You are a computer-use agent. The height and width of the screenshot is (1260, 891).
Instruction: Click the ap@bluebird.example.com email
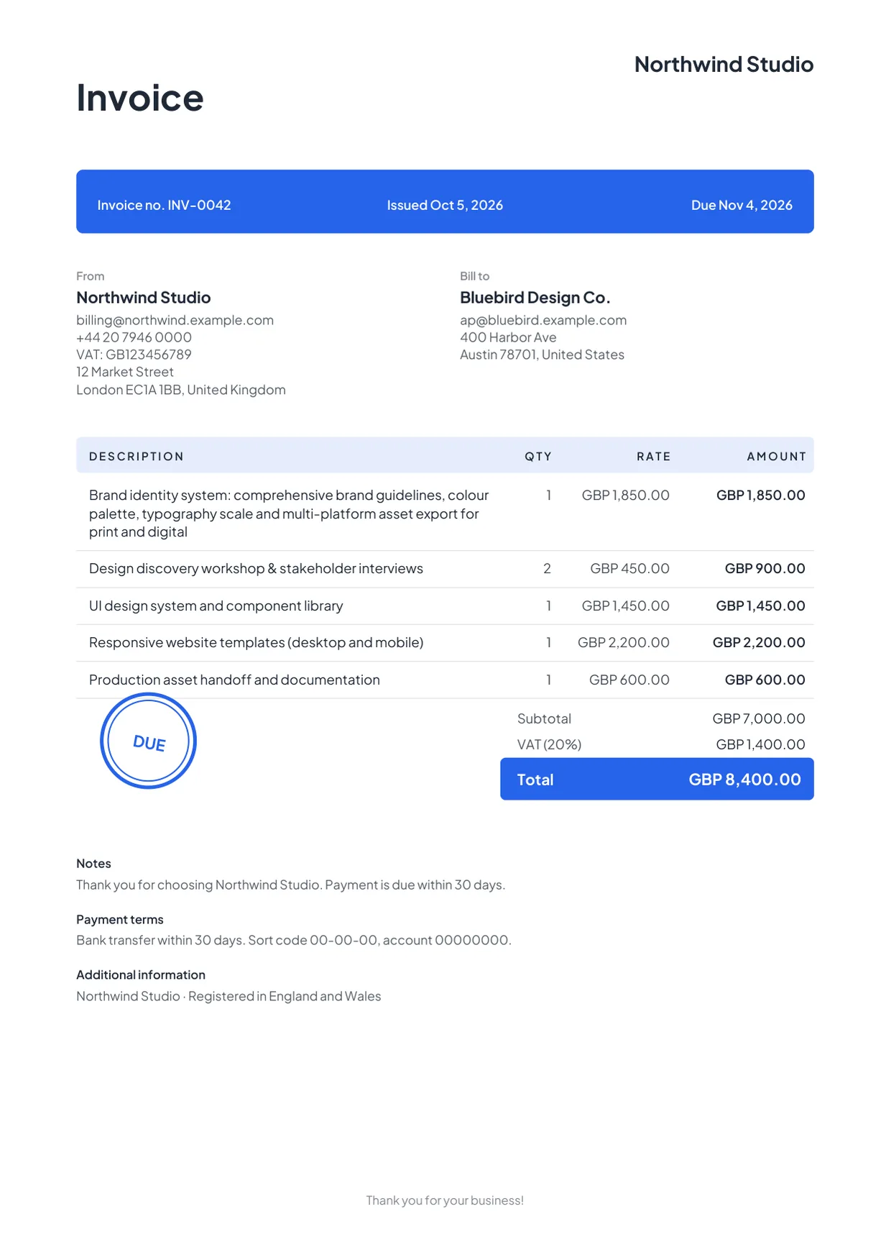pyautogui.click(x=543, y=320)
